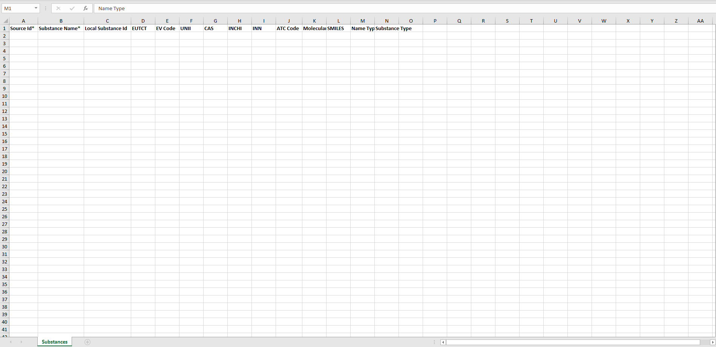Select column B header

[61, 21]
